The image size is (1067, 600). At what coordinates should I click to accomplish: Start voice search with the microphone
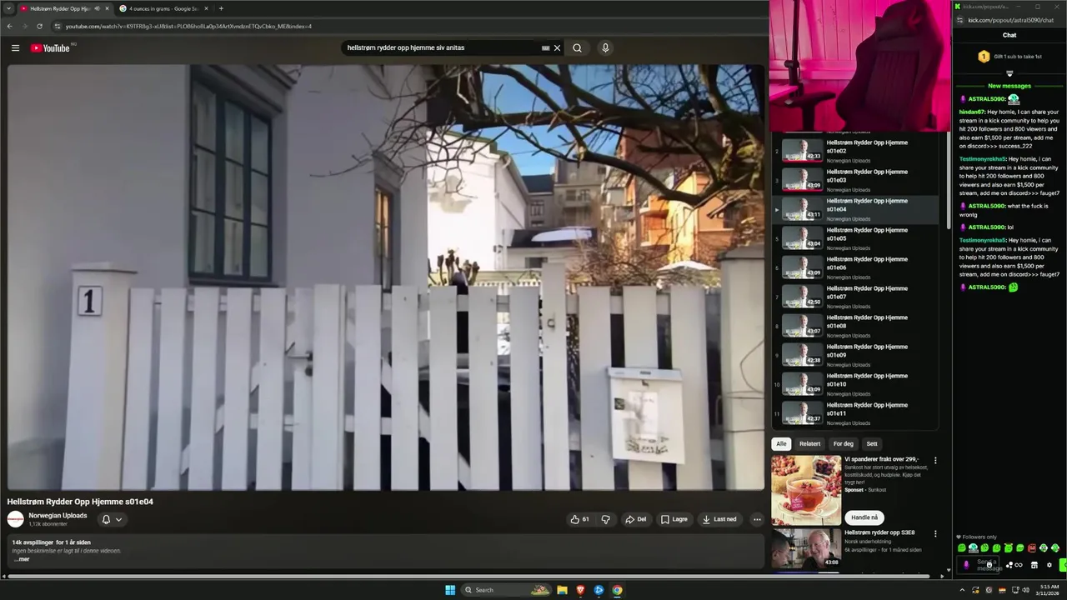[605, 48]
